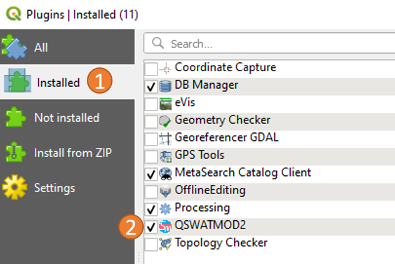Disable the MetaSearch Catalog Client checkbox
The image size is (395, 264).
151,174
